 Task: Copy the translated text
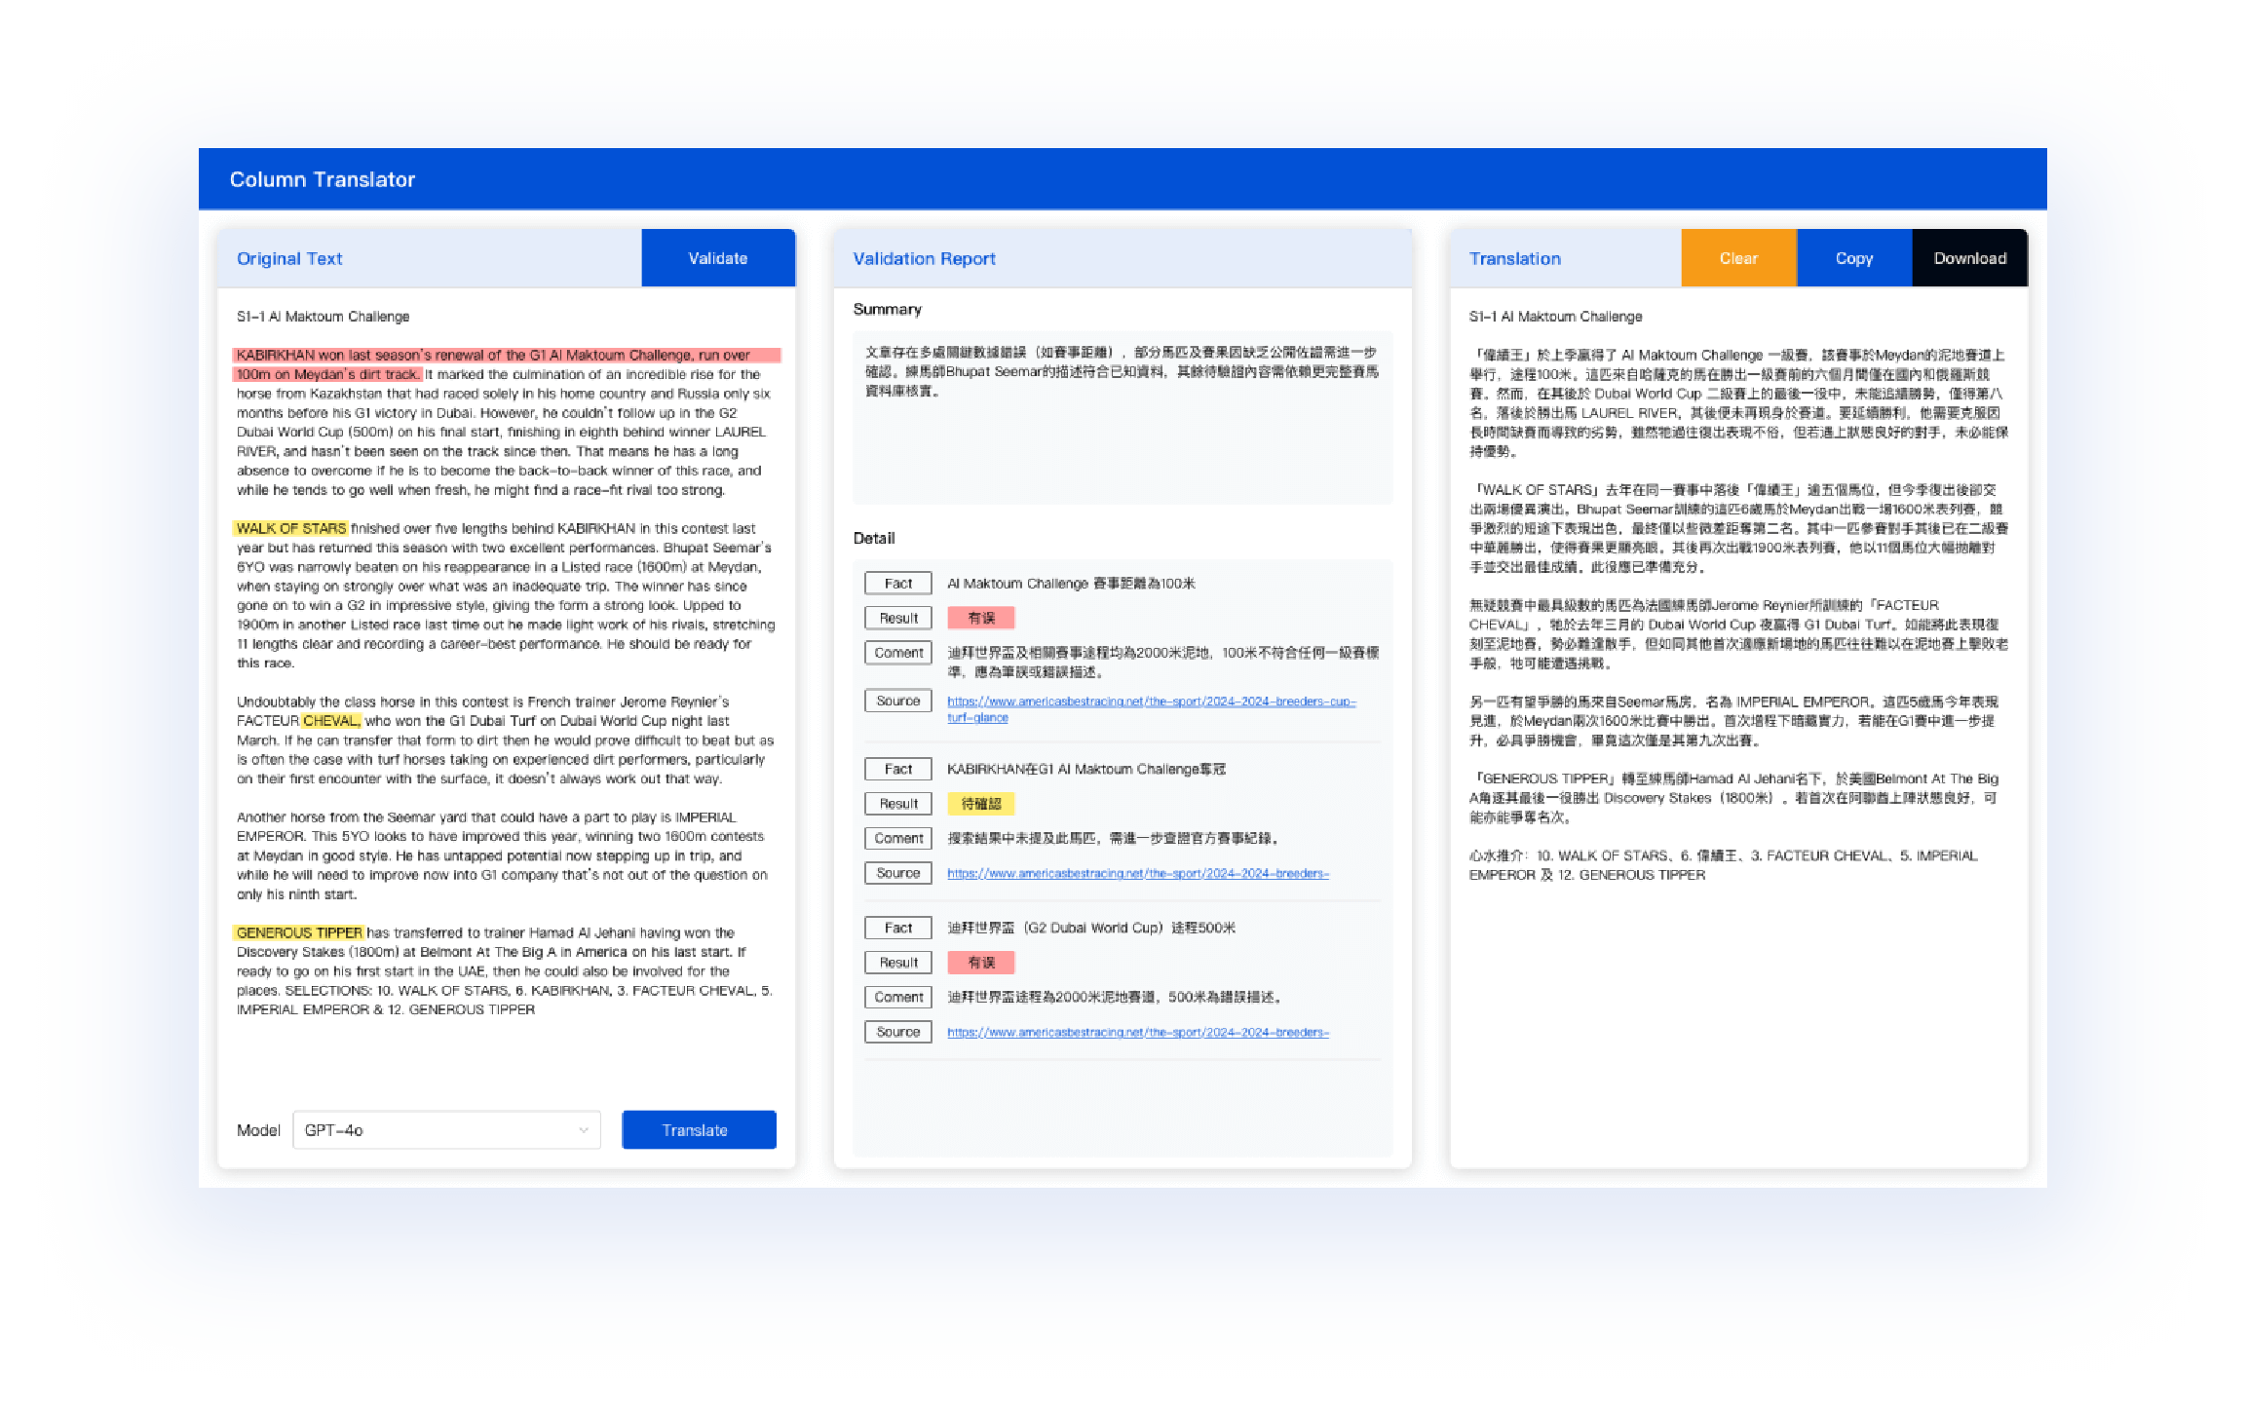point(1852,257)
